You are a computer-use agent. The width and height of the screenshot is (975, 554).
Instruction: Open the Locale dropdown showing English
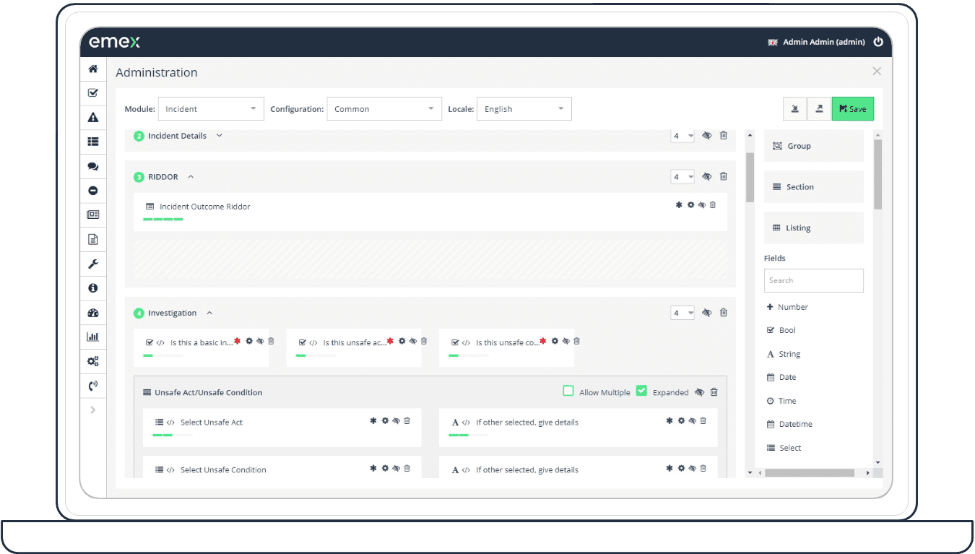524,109
